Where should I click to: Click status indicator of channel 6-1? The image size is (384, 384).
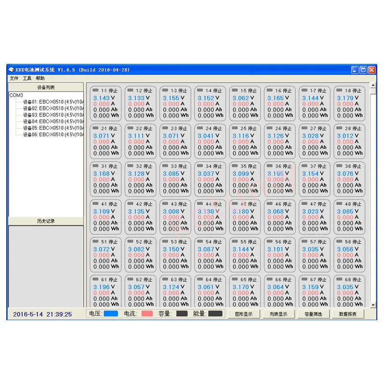tap(96, 279)
